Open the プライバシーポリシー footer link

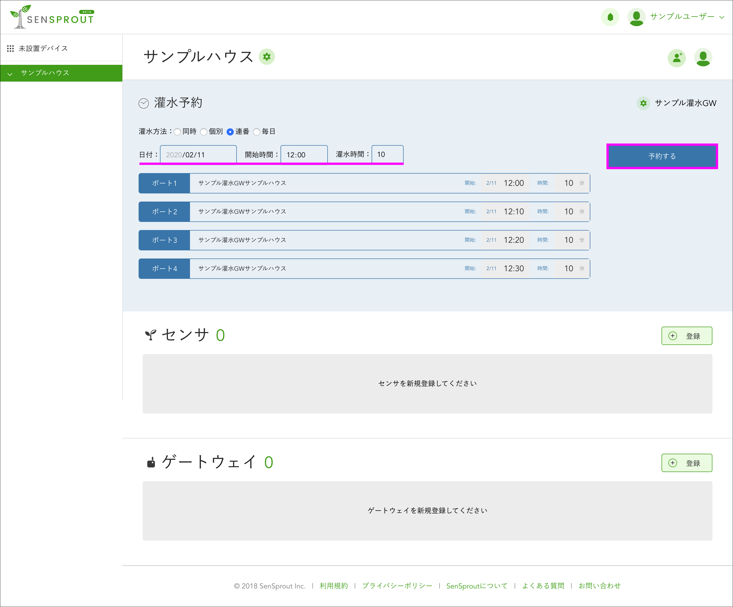pyautogui.click(x=397, y=586)
